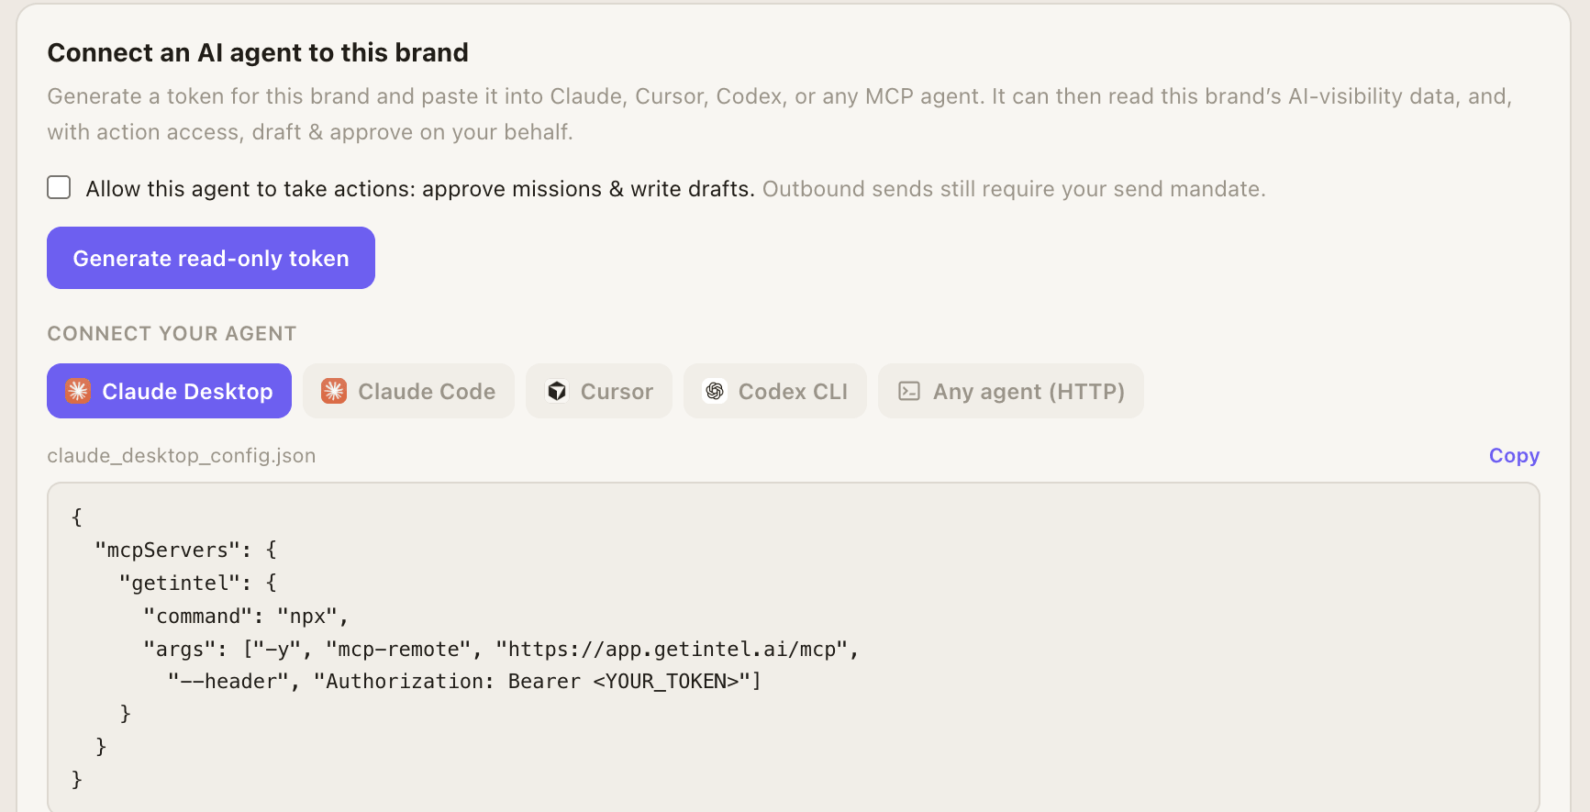Choose the Codex CLI tab
Screen dimensions: 1590x812
click(775, 391)
